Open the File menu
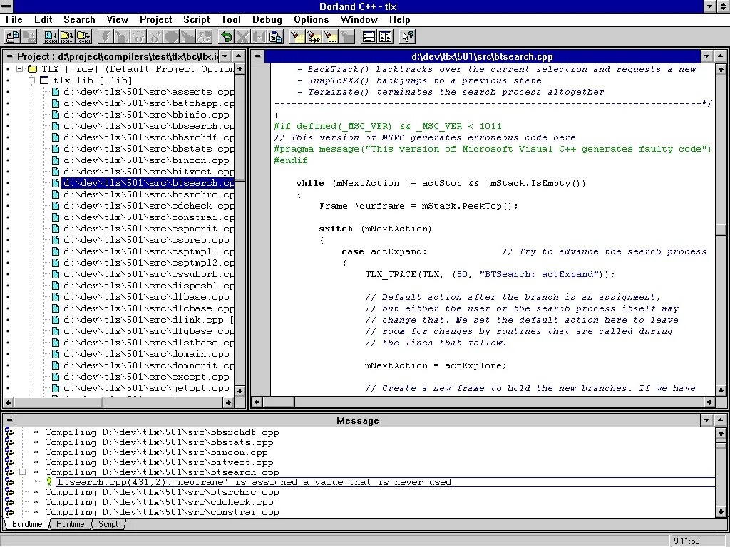Image resolution: width=730 pixels, height=547 pixels. [14, 19]
